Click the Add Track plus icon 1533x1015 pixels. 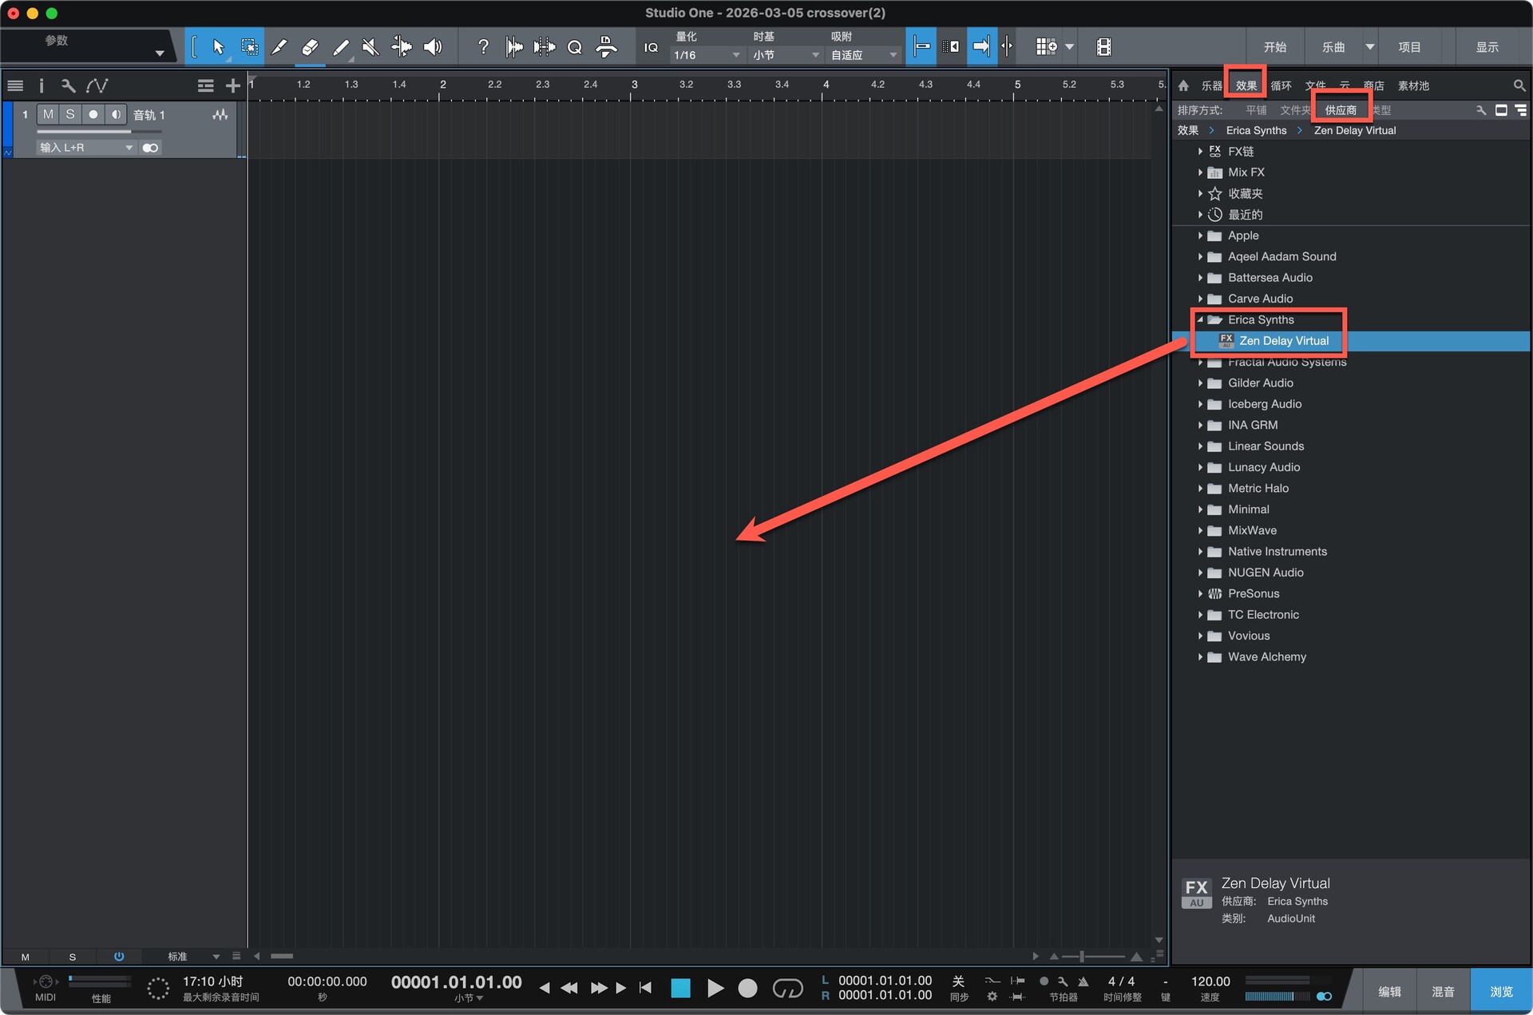tap(232, 85)
